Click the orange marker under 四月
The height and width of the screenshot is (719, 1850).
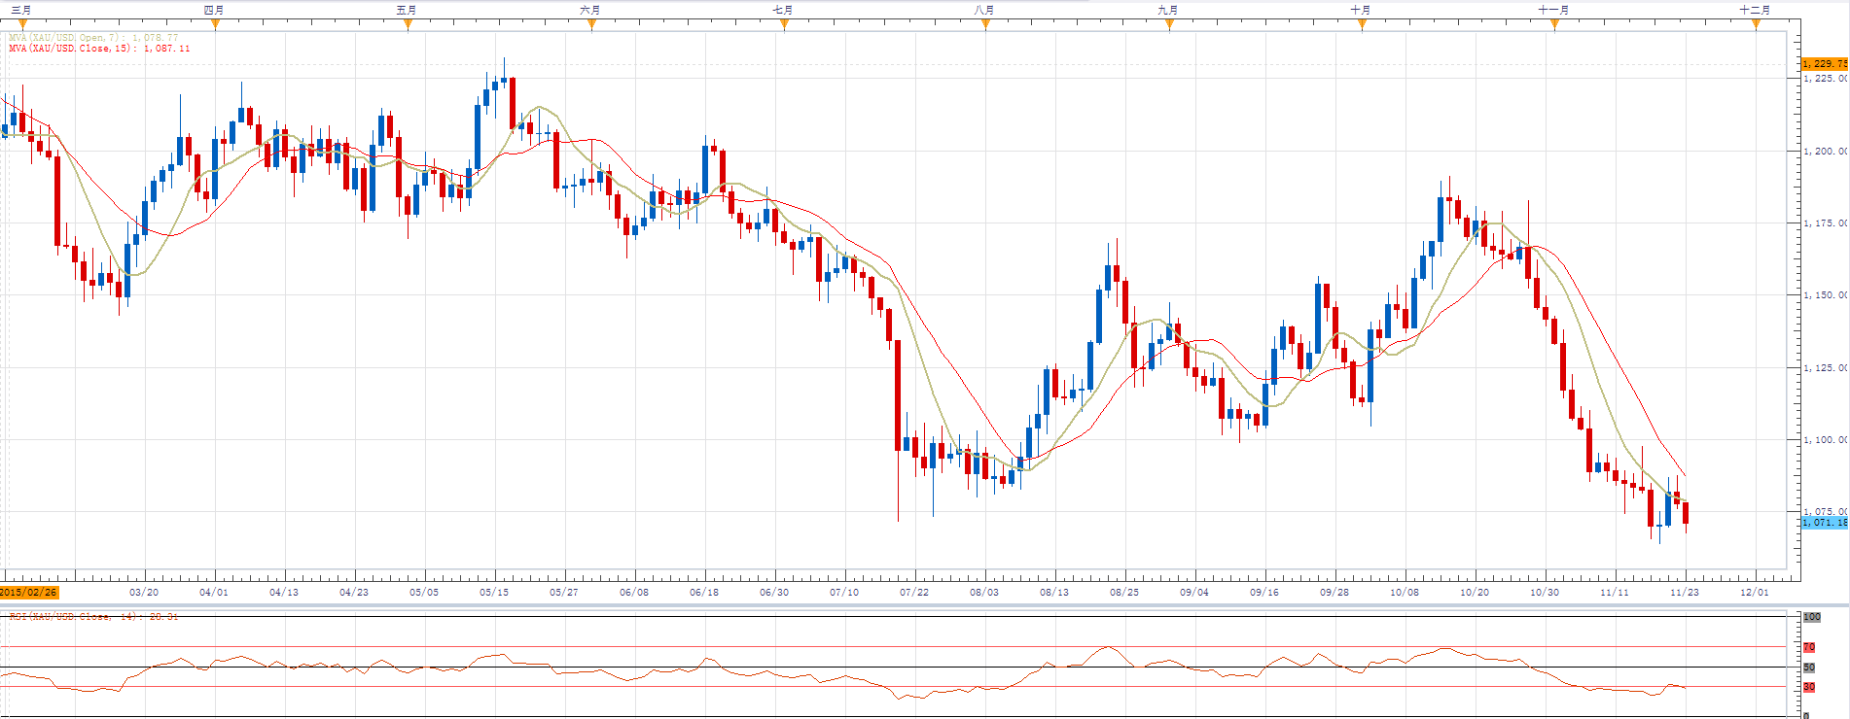pos(215,24)
